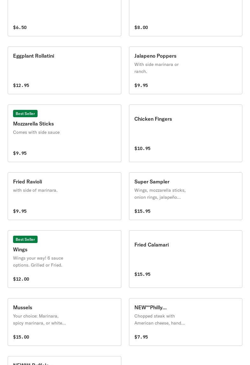250x365 pixels.
Task: Select the Jalapeno Poppers item title
Action: coord(155,56)
